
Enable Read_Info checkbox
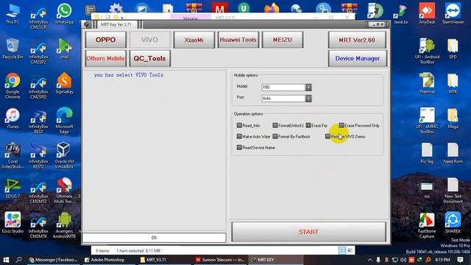(239, 125)
